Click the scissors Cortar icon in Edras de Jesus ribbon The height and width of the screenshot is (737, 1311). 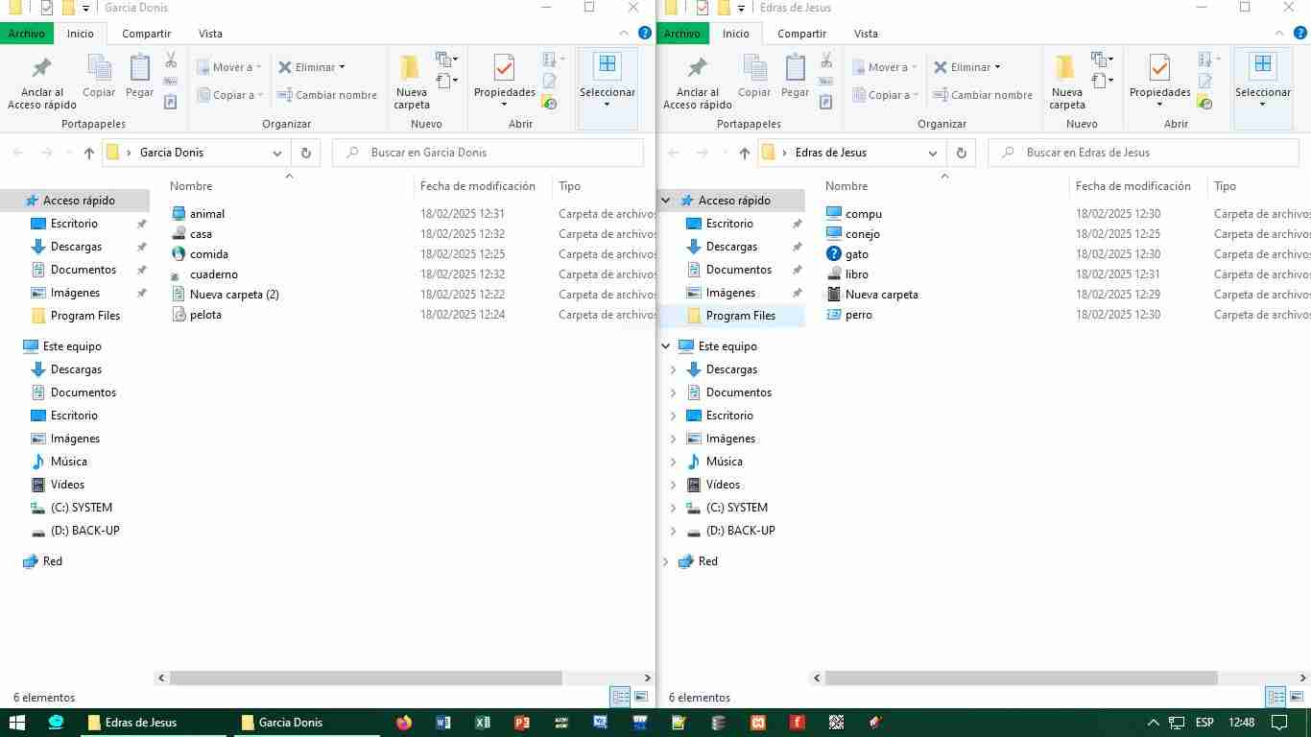click(826, 59)
